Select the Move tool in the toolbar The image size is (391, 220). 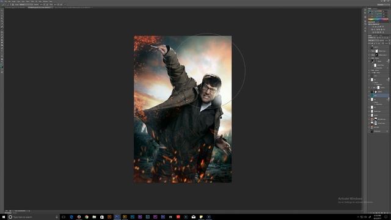2,10
